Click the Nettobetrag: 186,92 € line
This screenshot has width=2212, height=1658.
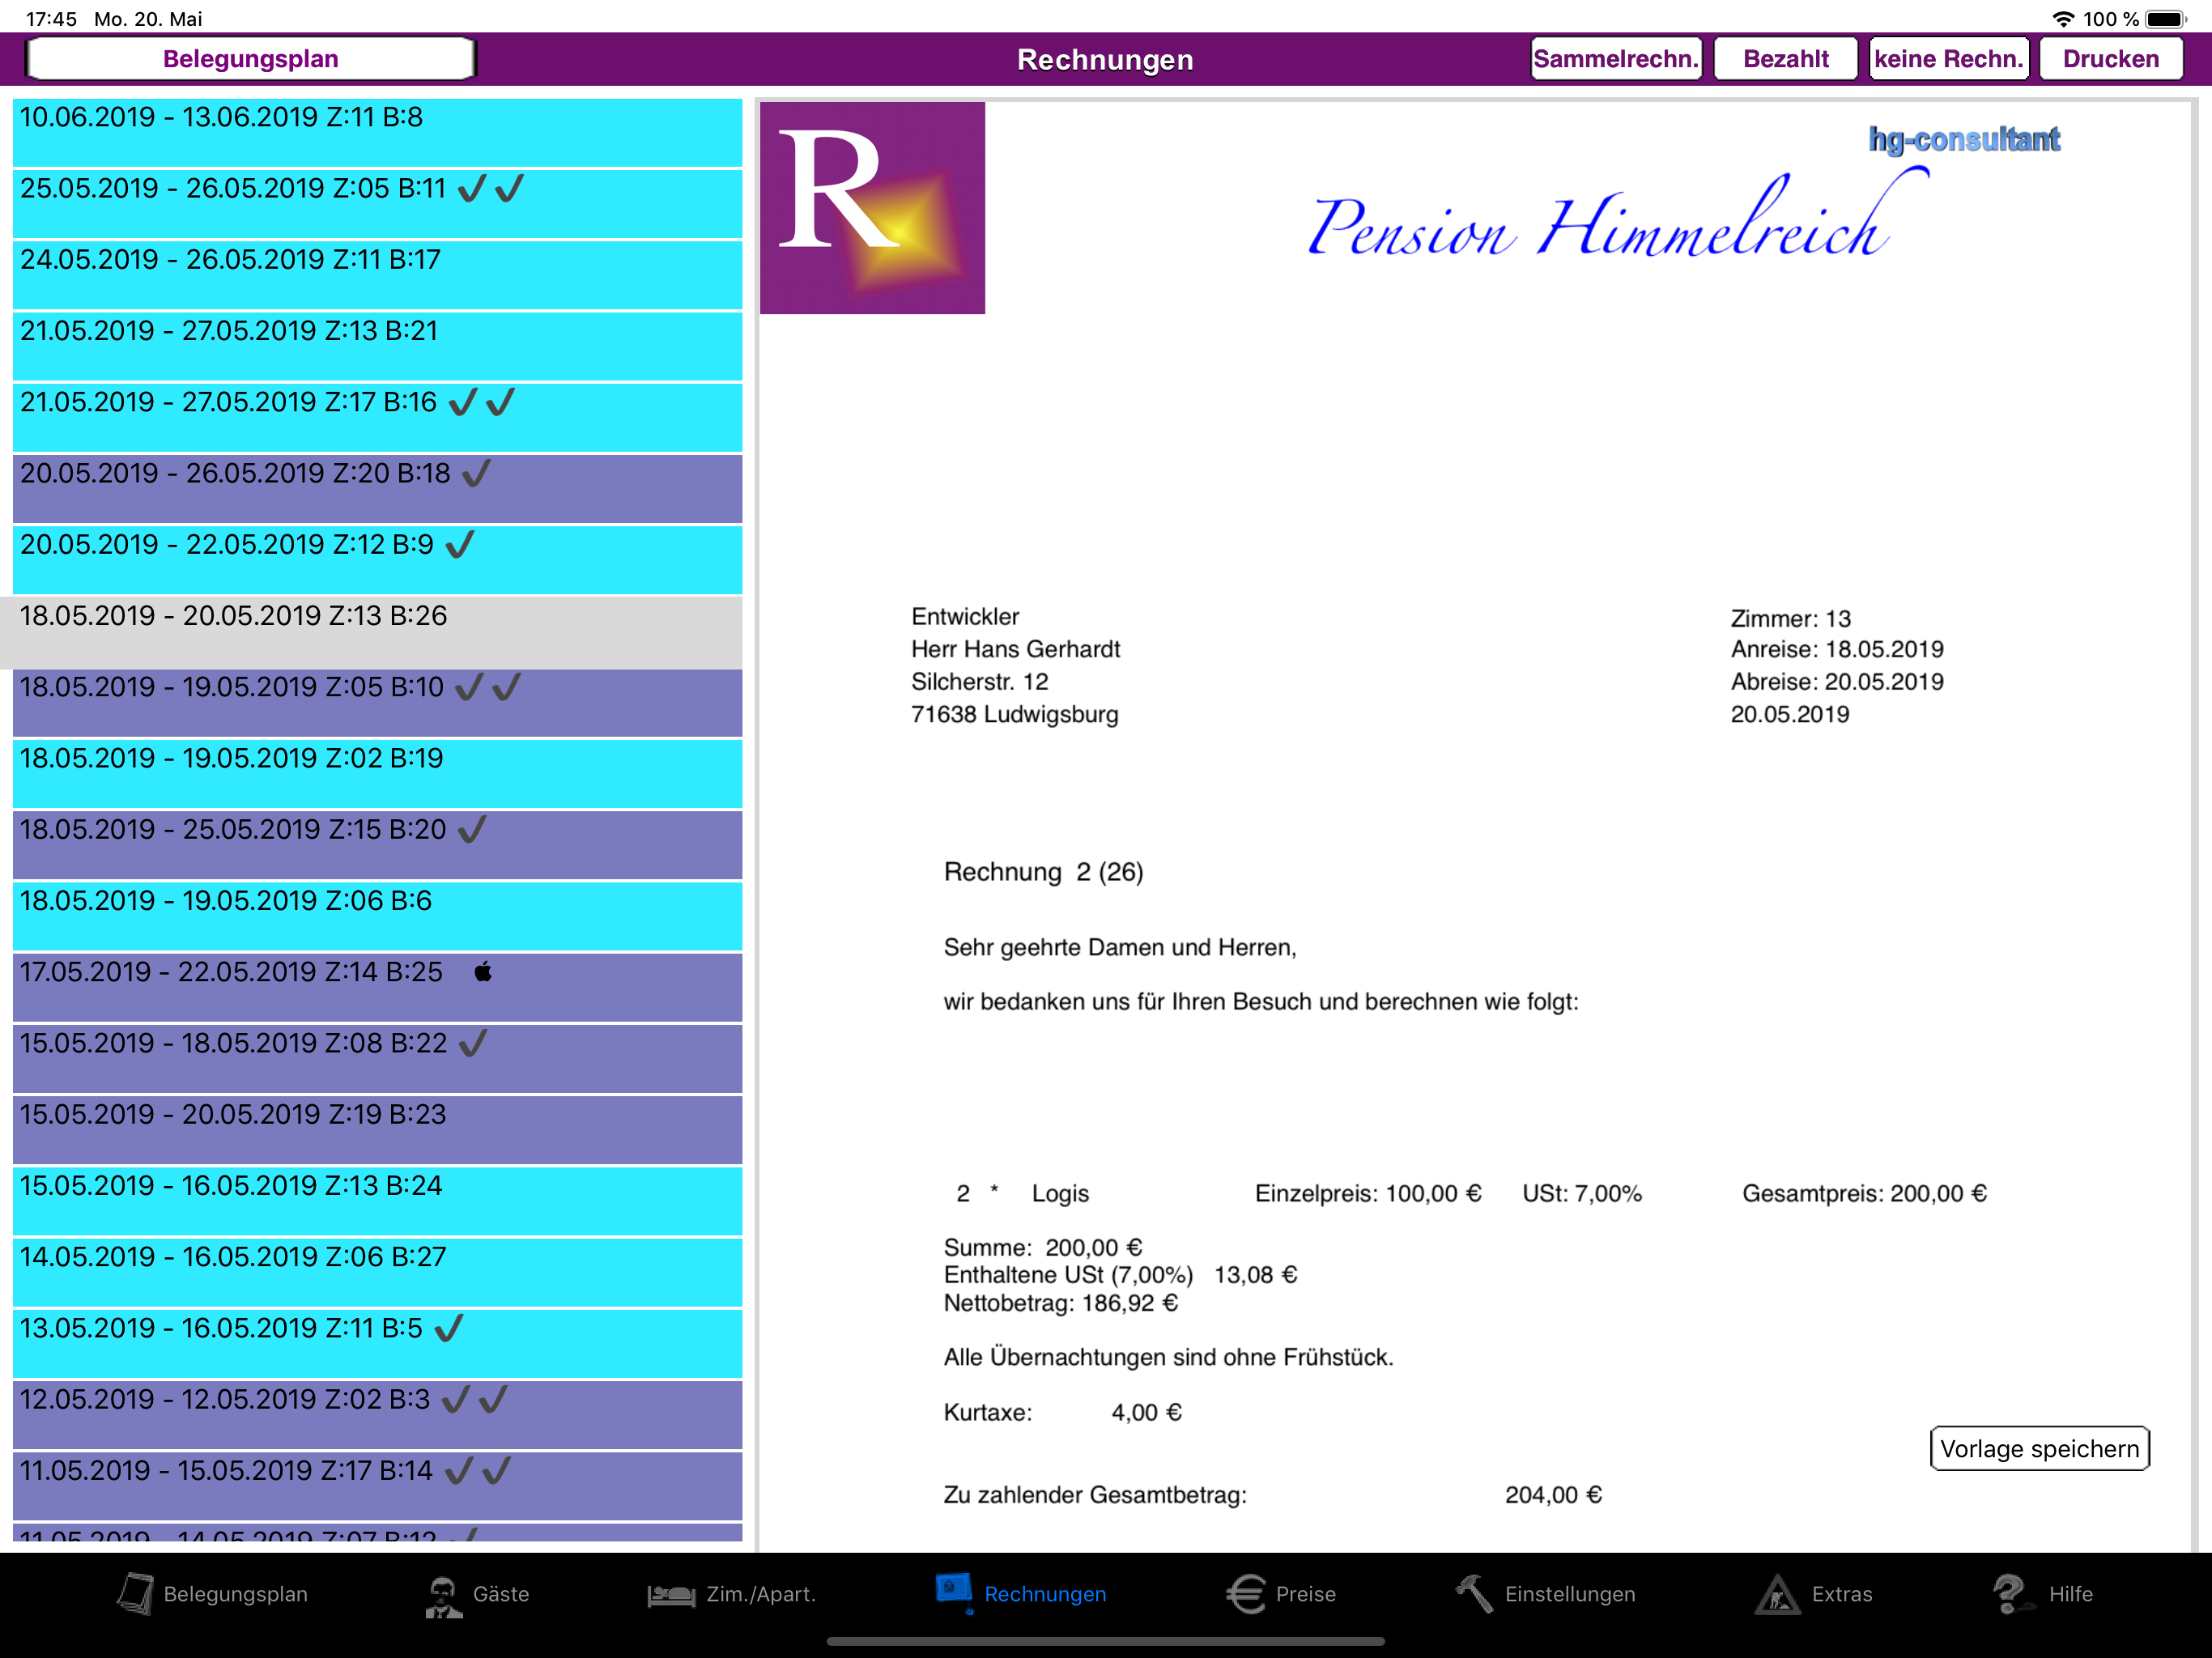coord(1060,1303)
